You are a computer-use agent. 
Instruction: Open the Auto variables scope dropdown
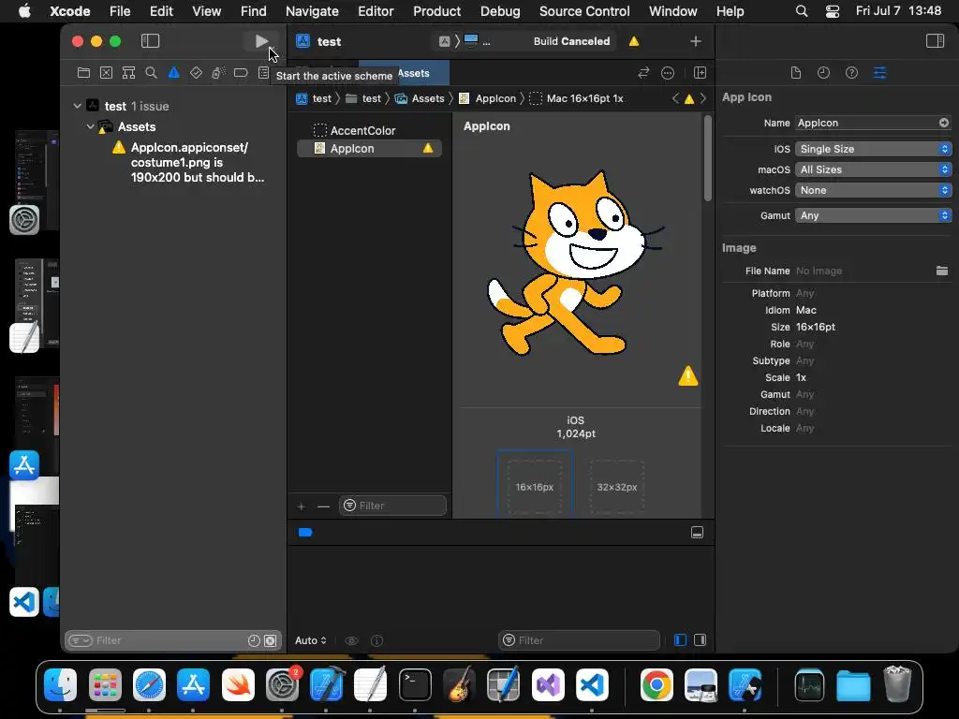[x=311, y=640]
